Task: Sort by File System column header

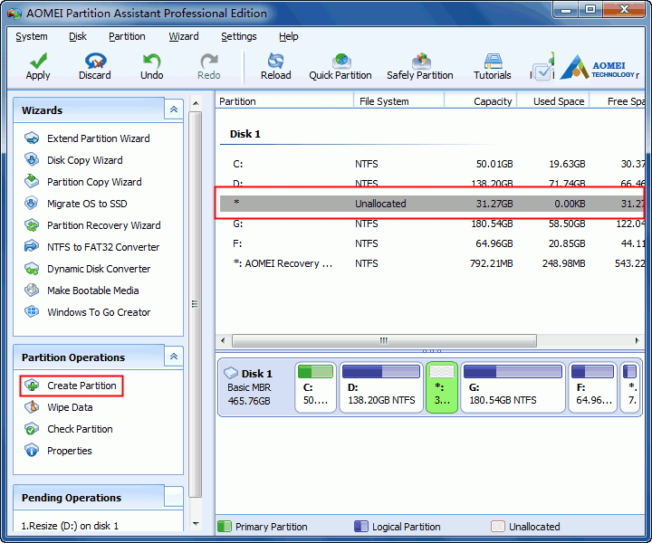Action: point(399,101)
